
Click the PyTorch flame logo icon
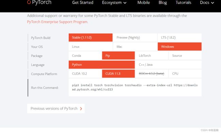[x=29, y=2]
